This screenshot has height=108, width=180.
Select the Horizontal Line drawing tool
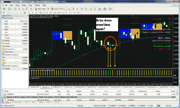coord(17,13)
